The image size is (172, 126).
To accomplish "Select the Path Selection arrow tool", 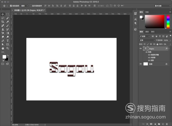I will [x=3, y=44].
